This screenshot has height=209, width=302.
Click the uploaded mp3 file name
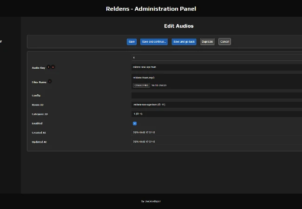[144, 78]
